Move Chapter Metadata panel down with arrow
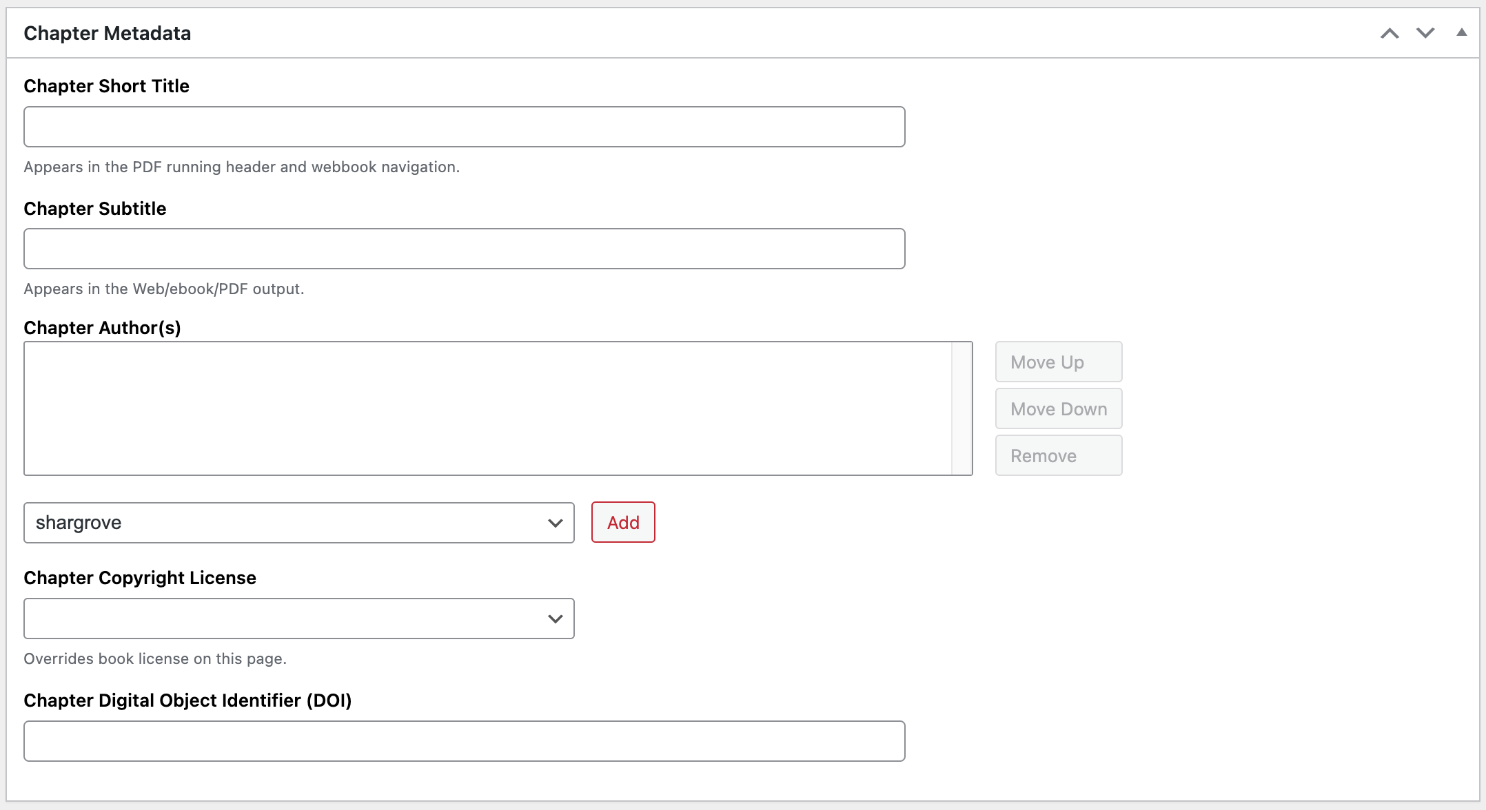Viewport: 1486px width, 810px height. point(1425,33)
